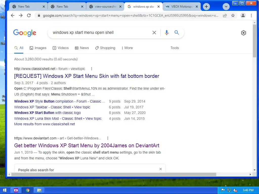
Task: Open Get better Windows XP Start Menu DeviantArt result
Action: click(x=87, y=145)
